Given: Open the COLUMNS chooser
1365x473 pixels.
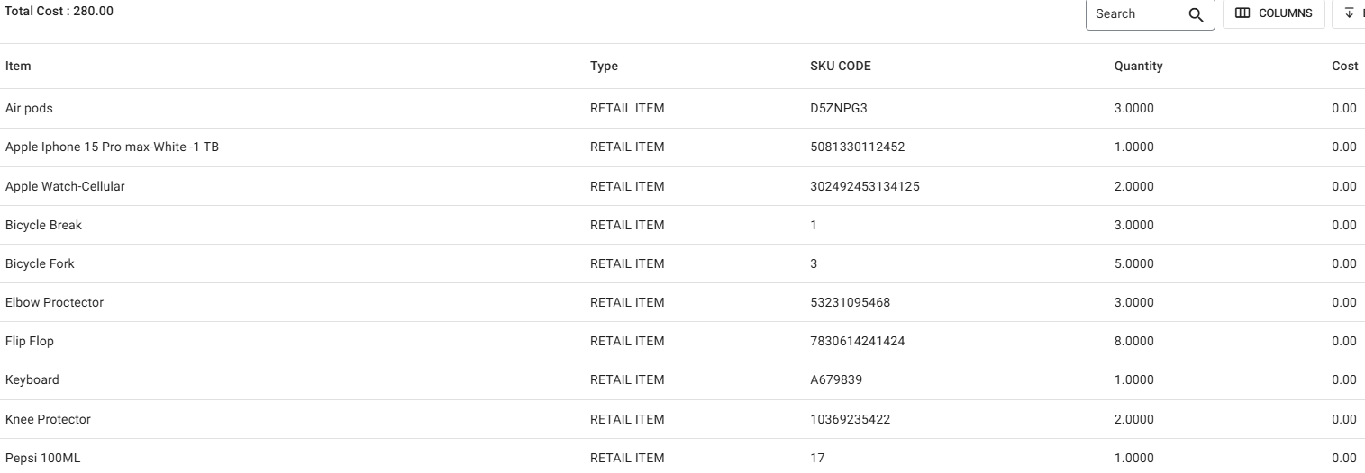Looking at the screenshot, I should (x=1273, y=13).
